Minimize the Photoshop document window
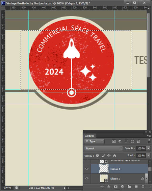Image resolution: width=152 pixels, height=191 pixels. 128,3
